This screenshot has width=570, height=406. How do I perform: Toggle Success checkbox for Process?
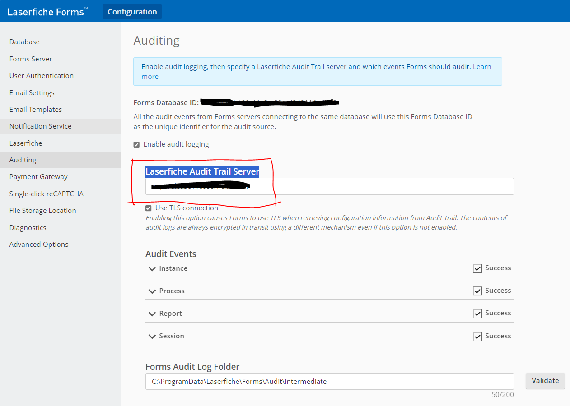coord(477,291)
